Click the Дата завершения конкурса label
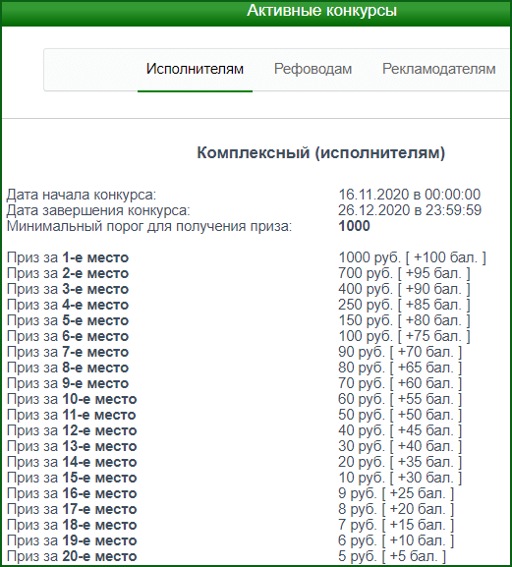The image size is (512, 567). point(98,210)
